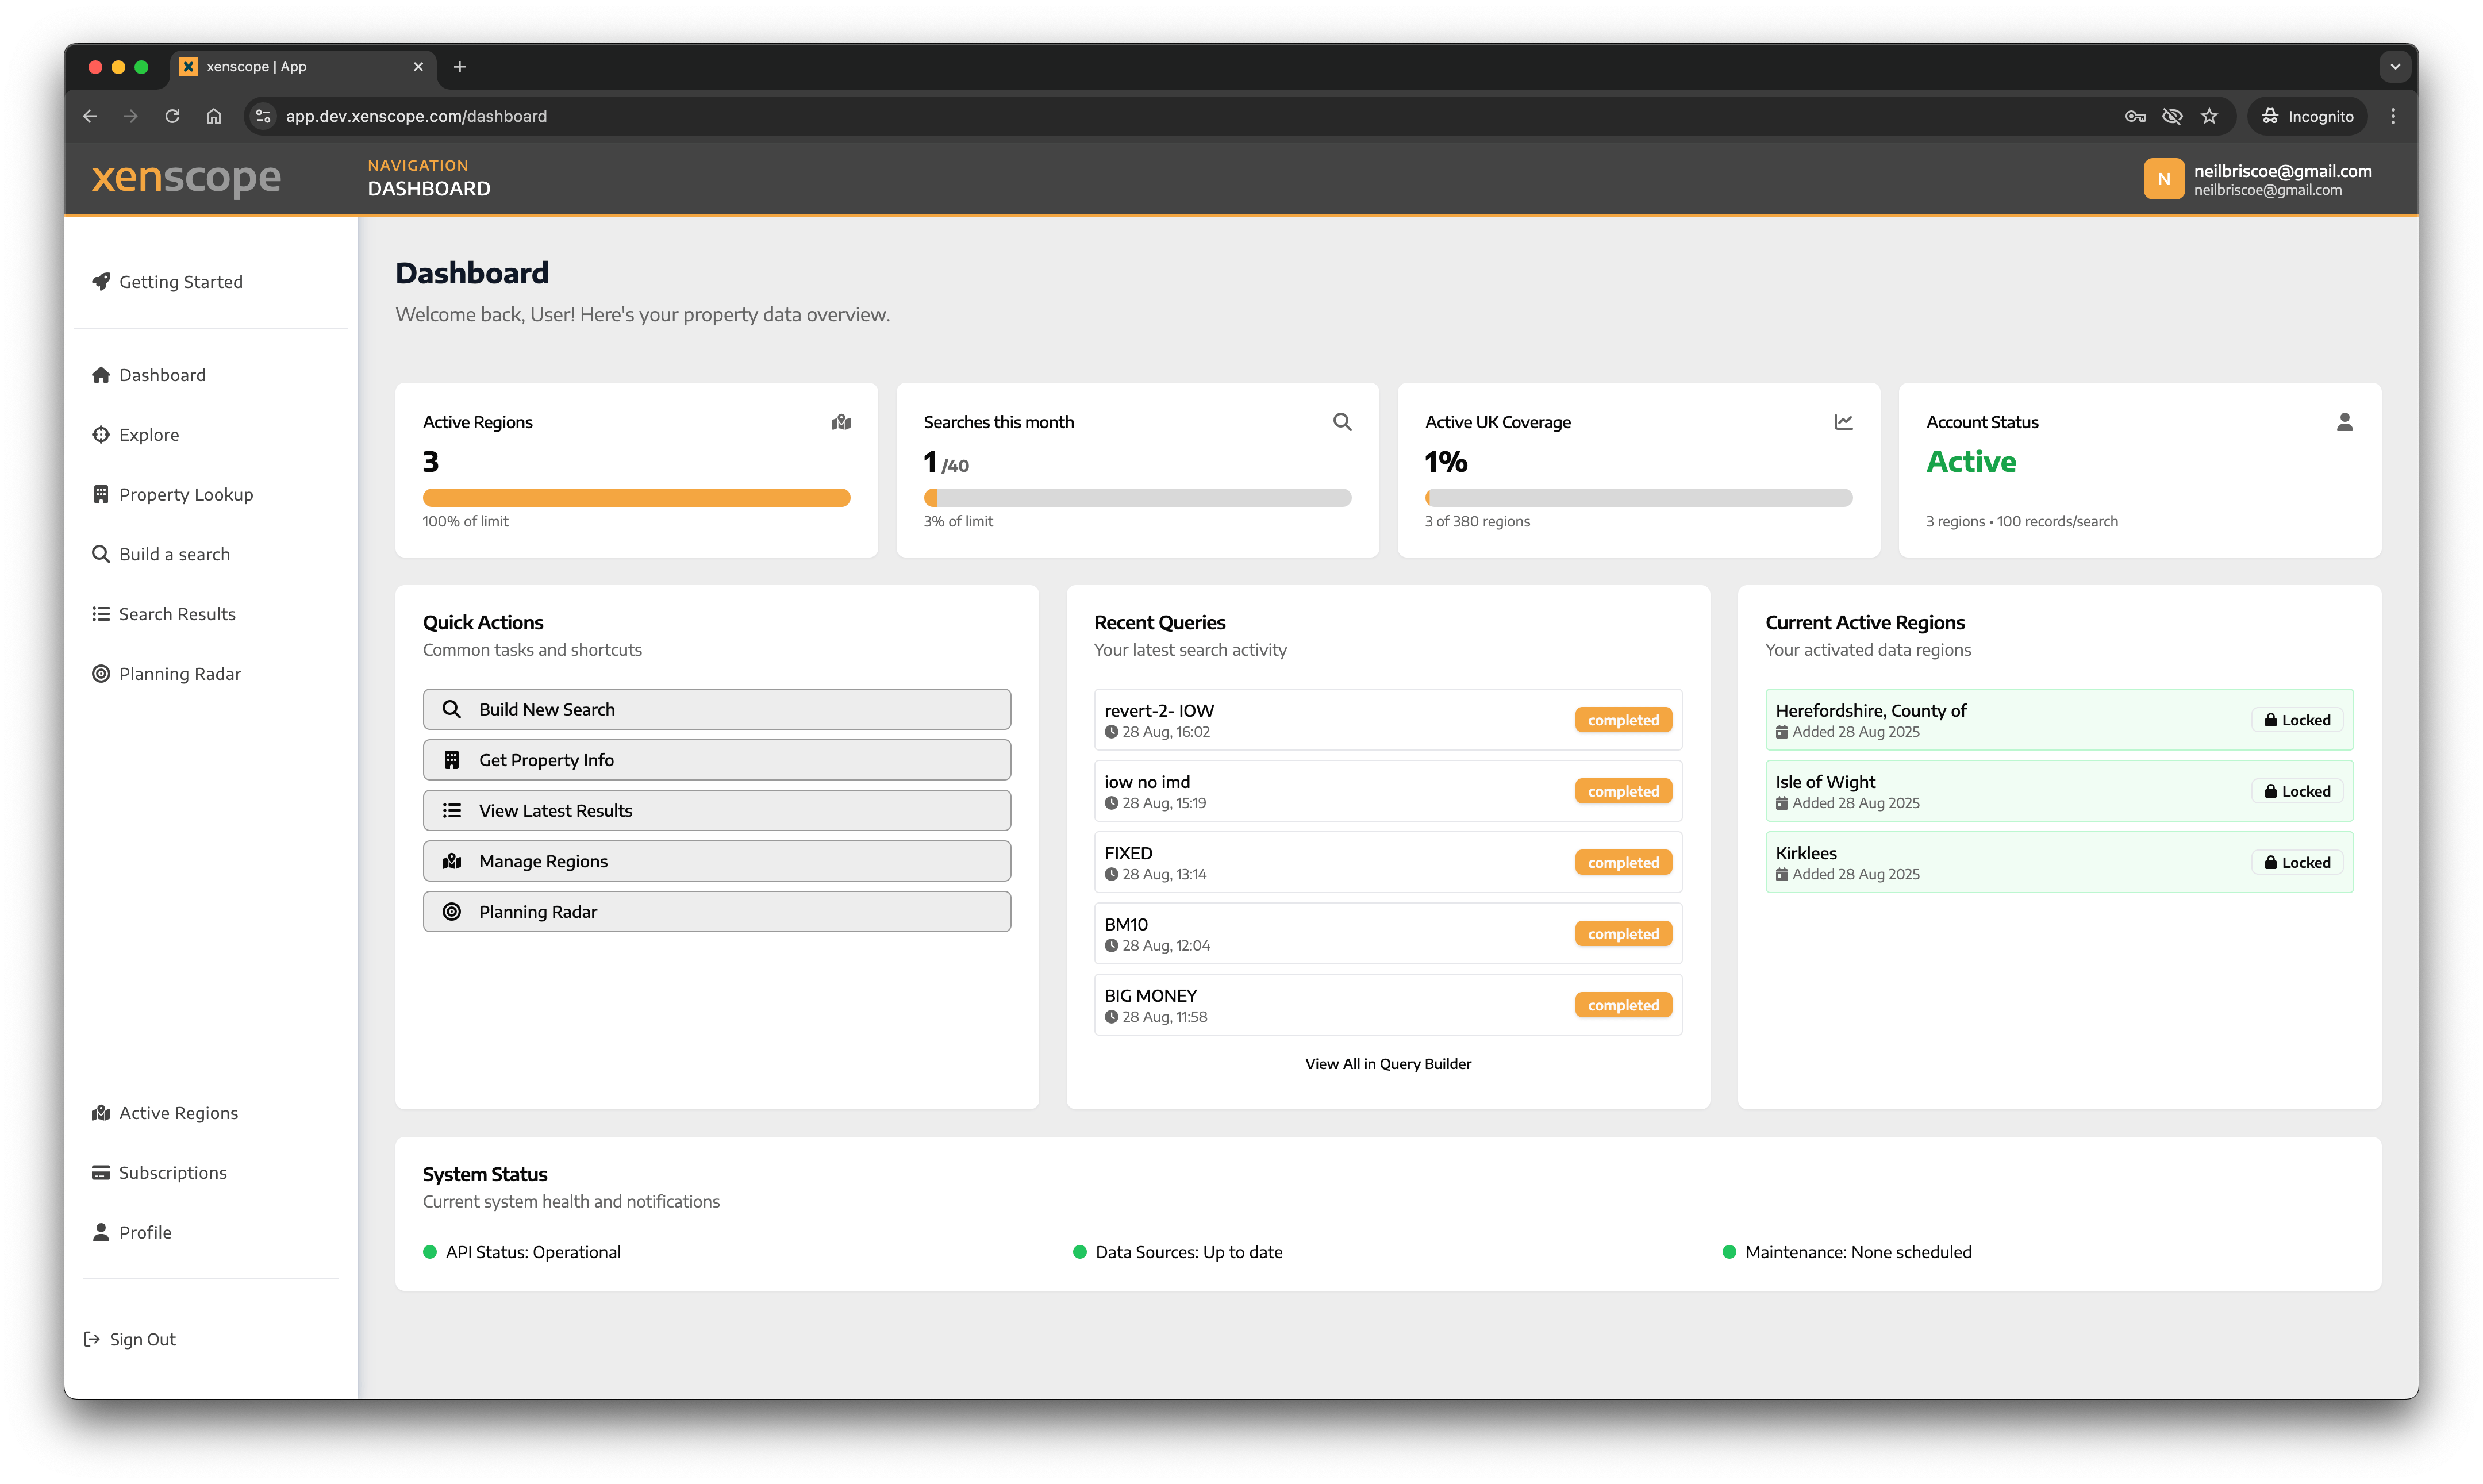Click the Incognito indicator button
The width and height of the screenshot is (2483, 1484).
tap(2308, 116)
